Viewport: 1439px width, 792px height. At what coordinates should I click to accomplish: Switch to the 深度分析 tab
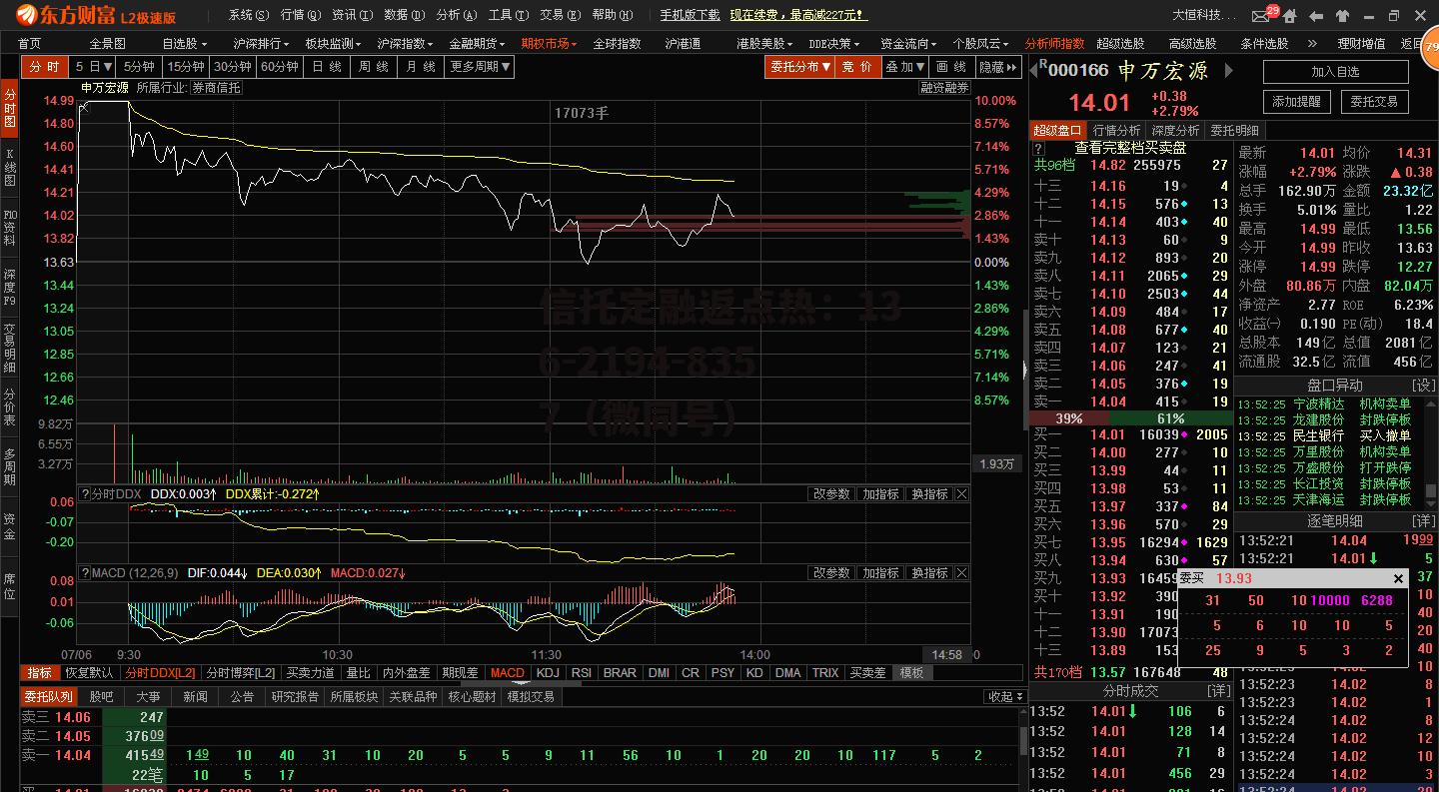[1175, 131]
